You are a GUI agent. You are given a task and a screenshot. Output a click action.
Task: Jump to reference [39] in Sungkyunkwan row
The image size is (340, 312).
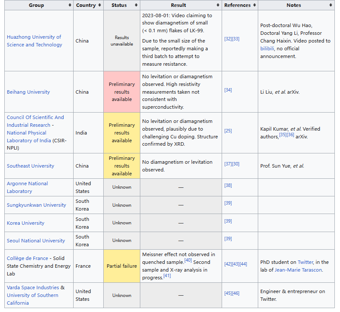click(x=228, y=203)
